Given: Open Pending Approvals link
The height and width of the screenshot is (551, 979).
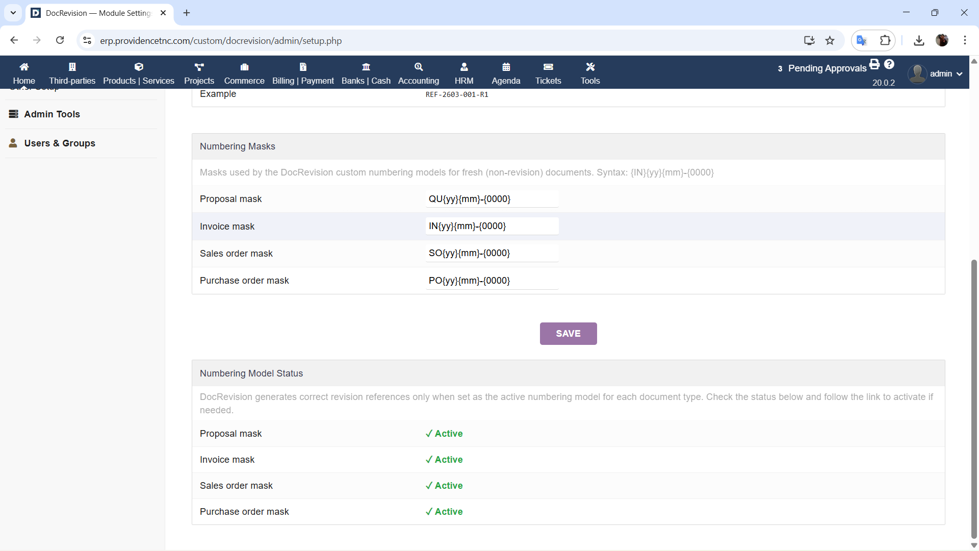Looking at the screenshot, I should (x=827, y=68).
